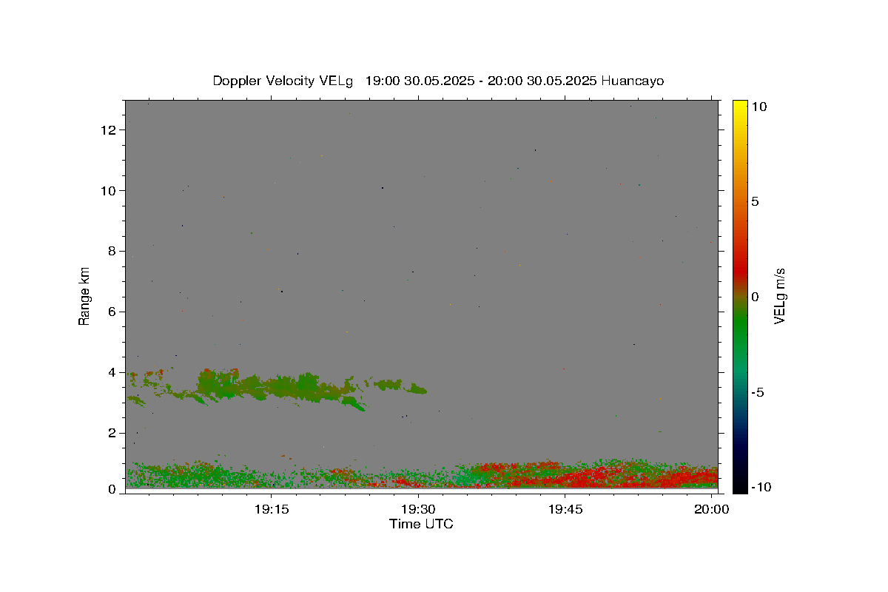Viewport: 888px width, 592px height.
Task: Click the range tick label 4
Action: [x=112, y=373]
